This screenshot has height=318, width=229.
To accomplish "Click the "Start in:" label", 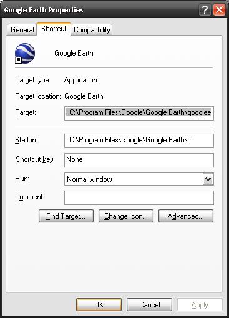I will click(26, 140).
